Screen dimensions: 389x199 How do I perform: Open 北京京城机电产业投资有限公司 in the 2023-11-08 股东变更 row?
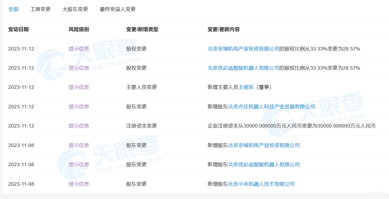tap(265, 145)
